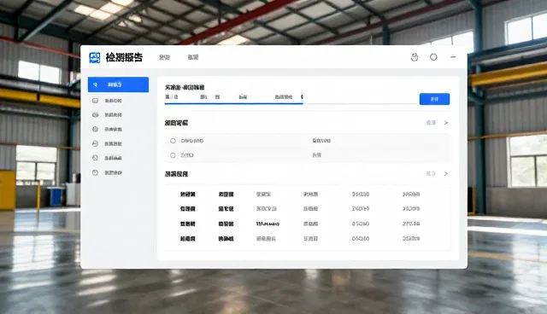Open the third sidebar item under the blue one
The width and height of the screenshot is (547, 314).
108,129
